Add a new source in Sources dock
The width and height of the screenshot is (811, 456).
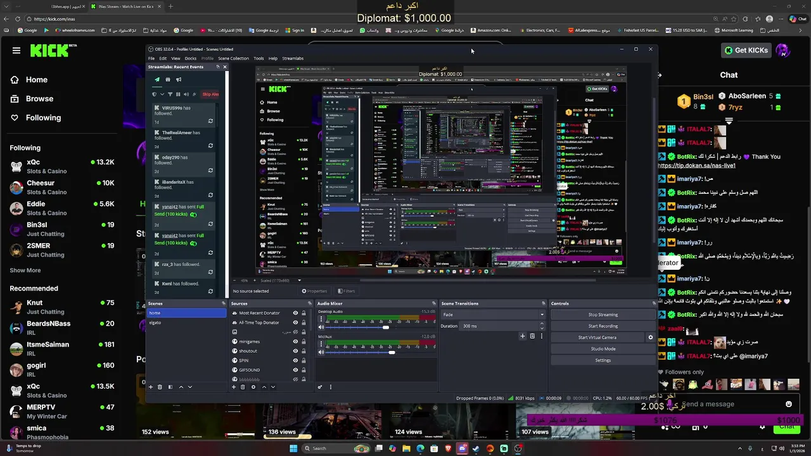click(234, 387)
